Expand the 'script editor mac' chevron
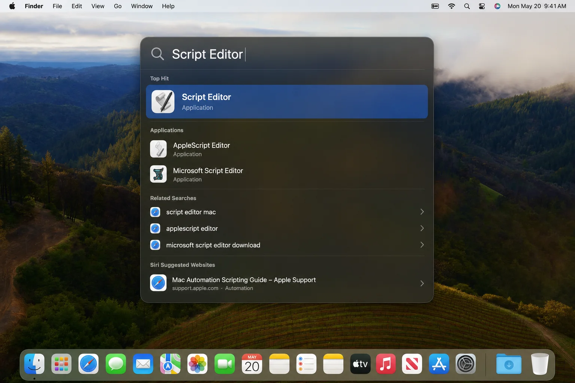This screenshot has height=383, width=575. click(x=422, y=212)
